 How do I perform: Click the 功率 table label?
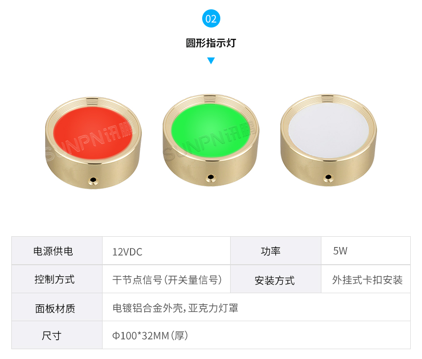(271, 251)
